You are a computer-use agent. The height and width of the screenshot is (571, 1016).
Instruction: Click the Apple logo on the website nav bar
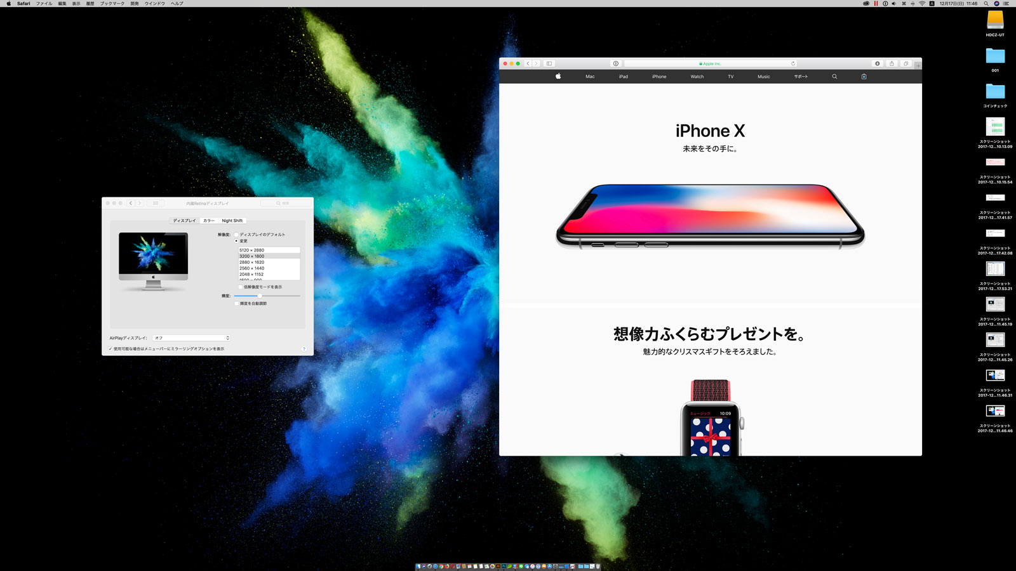coord(558,76)
